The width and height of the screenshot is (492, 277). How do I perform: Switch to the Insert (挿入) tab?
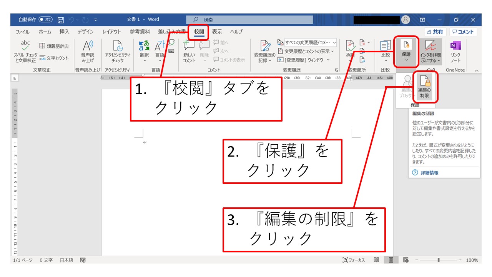click(x=64, y=32)
